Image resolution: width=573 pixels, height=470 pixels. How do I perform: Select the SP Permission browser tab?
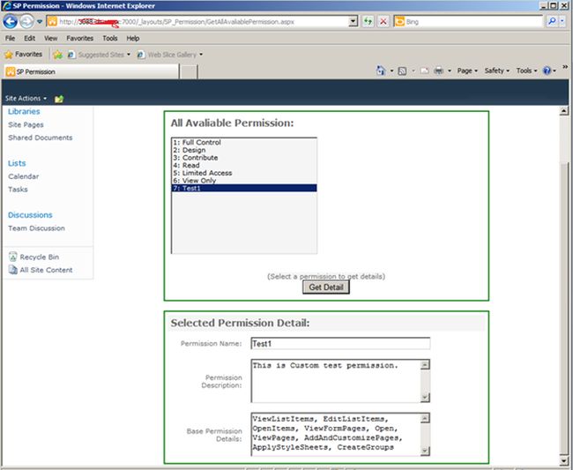[92, 71]
